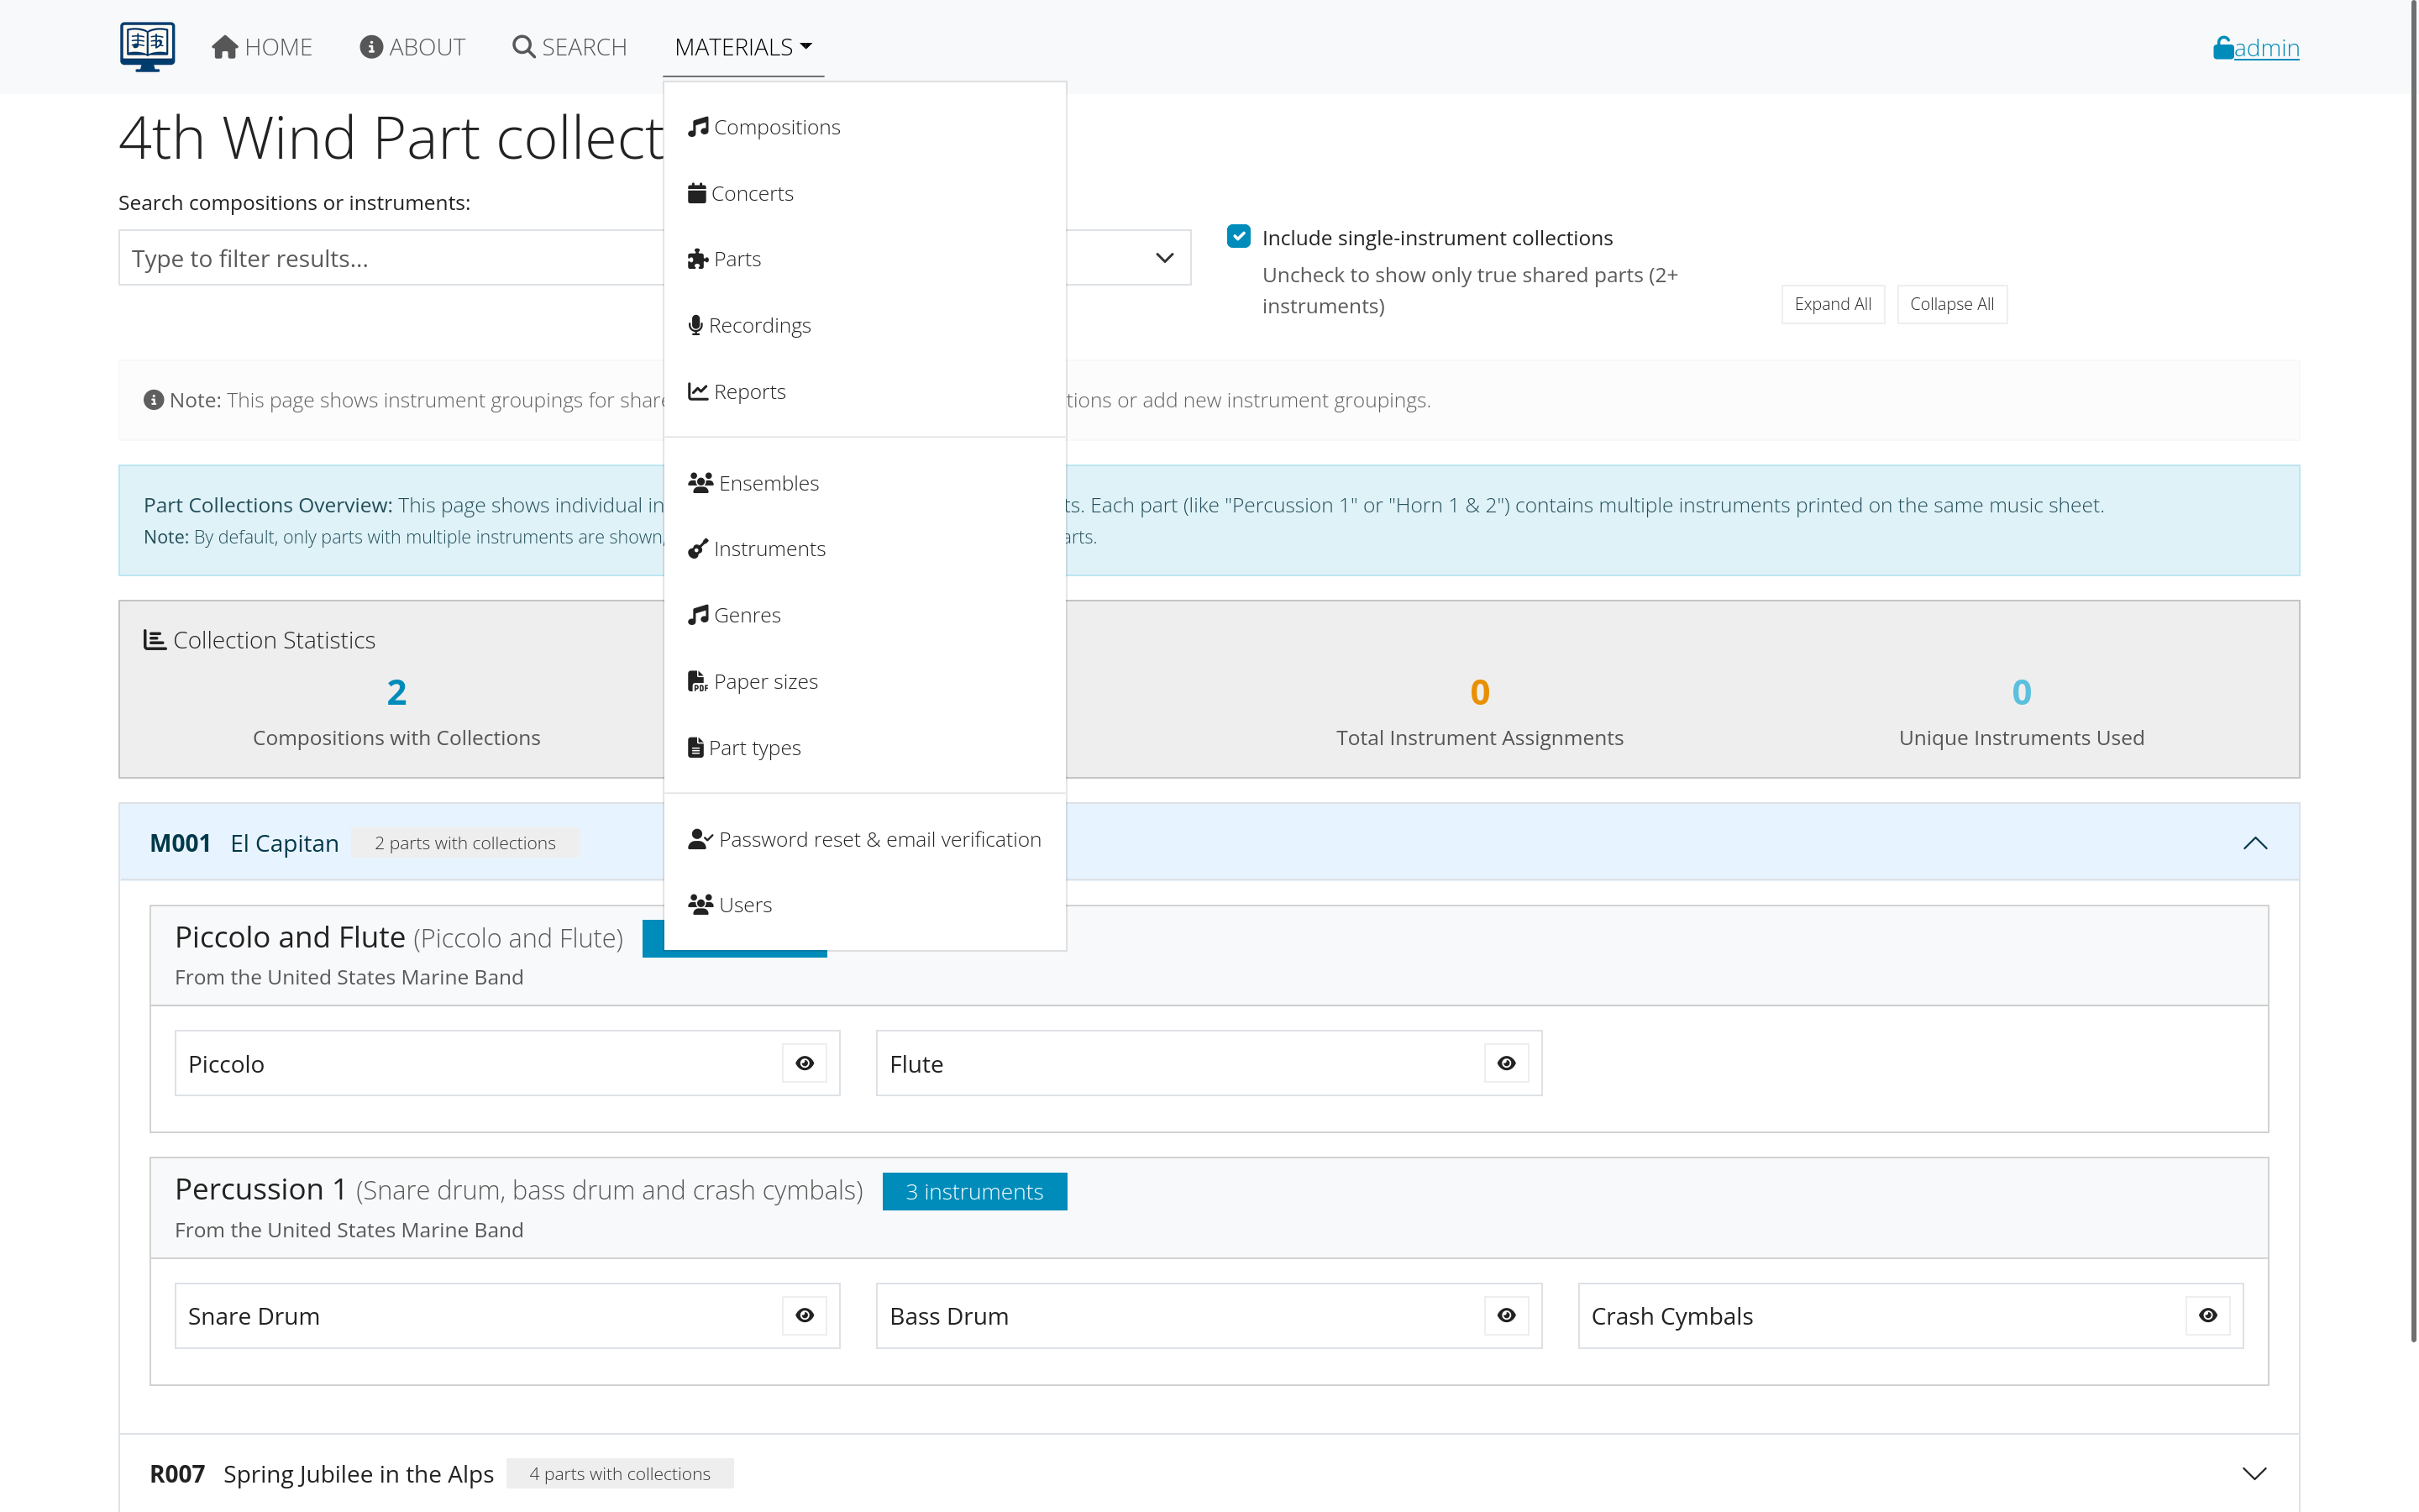Image resolution: width=2419 pixels, height=1512 pixels.
Task: Click the Recordings microphone icon
Action: [x=695, y=324]
